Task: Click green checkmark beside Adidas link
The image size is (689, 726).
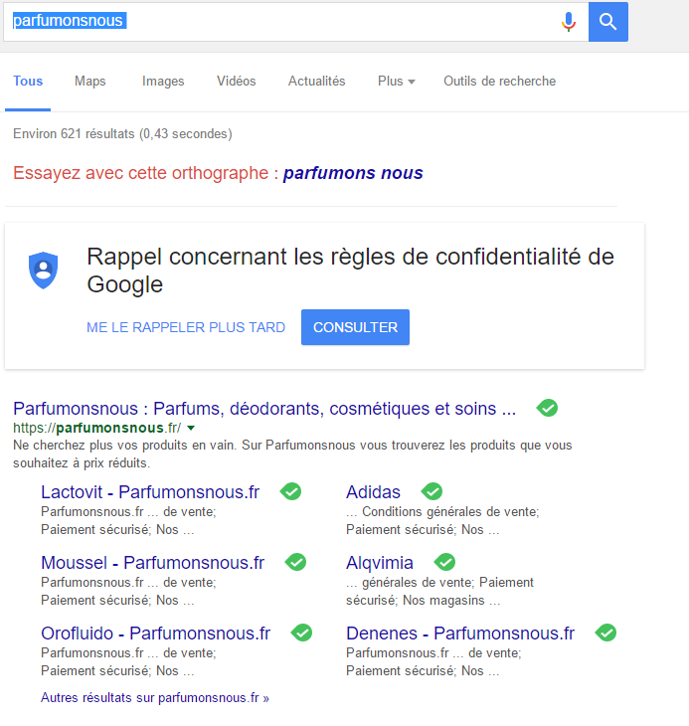Action: pyautogui.click(x=431, y=491)
